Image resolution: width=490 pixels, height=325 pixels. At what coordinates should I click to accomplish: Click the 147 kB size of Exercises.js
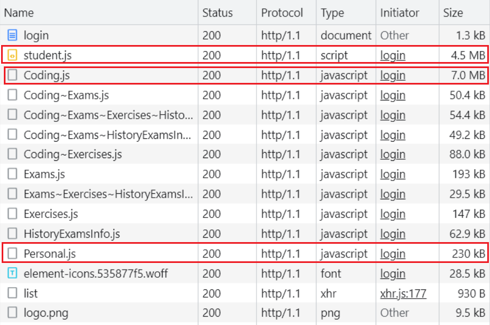tap(469, 214)
